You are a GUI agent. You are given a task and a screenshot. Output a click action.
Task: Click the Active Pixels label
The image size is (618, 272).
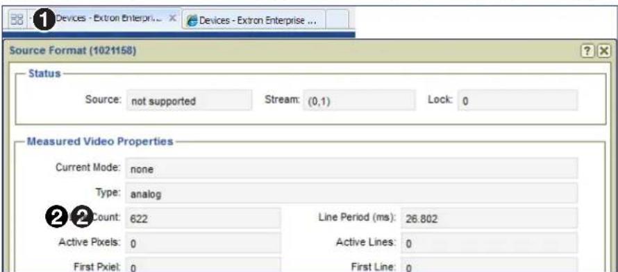90,242
